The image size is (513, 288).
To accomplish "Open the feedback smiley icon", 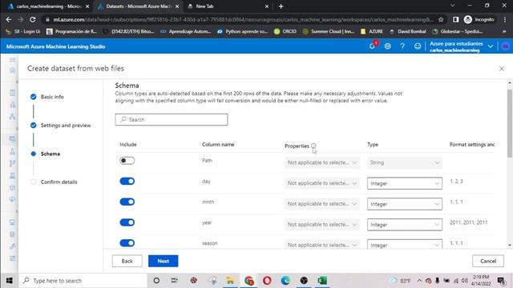I will (x=417, y=46).
